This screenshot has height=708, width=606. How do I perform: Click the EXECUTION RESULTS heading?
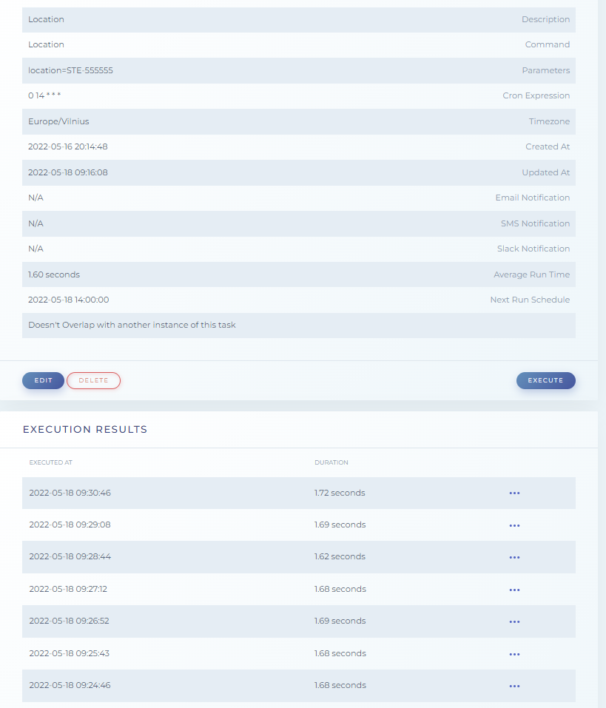(84, 429)
